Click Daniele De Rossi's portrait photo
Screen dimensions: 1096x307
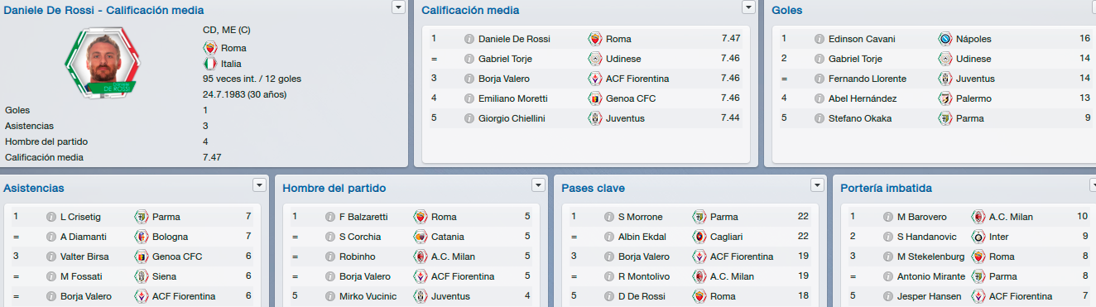pos(103,60)
